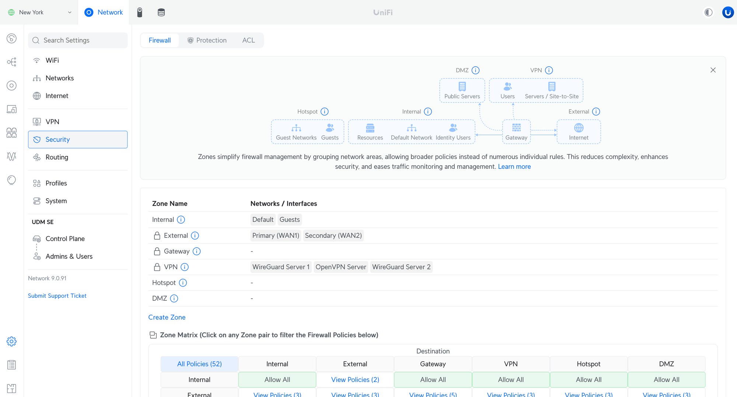
Task: Click the Create Zone link
Action: pos(167,317)
